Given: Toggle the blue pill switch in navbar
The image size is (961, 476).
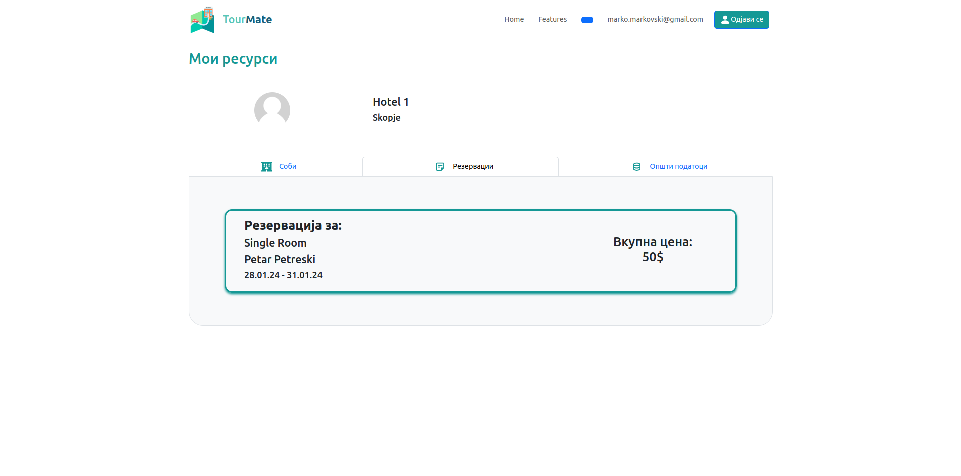Looking at the screenshot, I should tap(587, 20).
